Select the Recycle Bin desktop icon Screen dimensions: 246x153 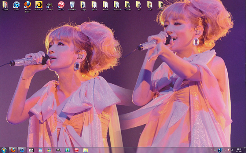pyautogui.click(x=72, y=6)
